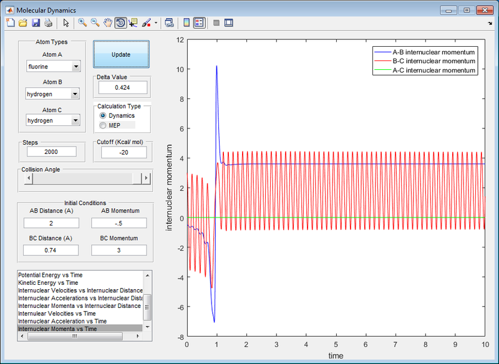Toggle the Rotate 3D tool
Image resolution: width=499 pixels, height=364 pixels.
pos(120,22)
